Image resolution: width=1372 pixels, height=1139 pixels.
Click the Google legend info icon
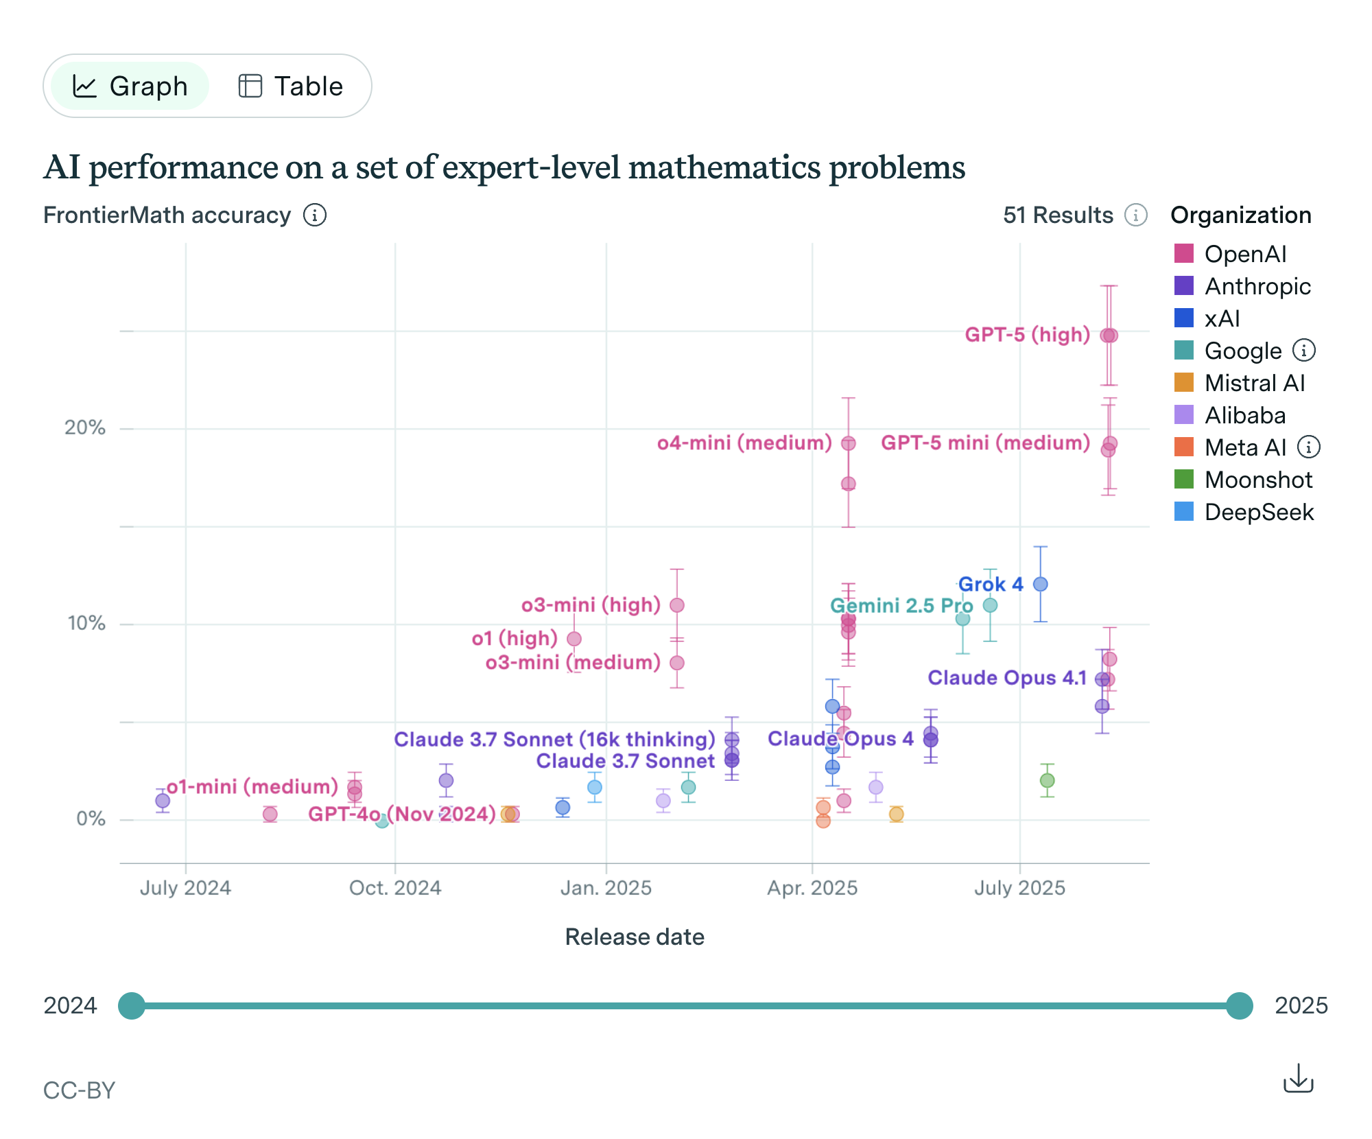pos(1303,351)
